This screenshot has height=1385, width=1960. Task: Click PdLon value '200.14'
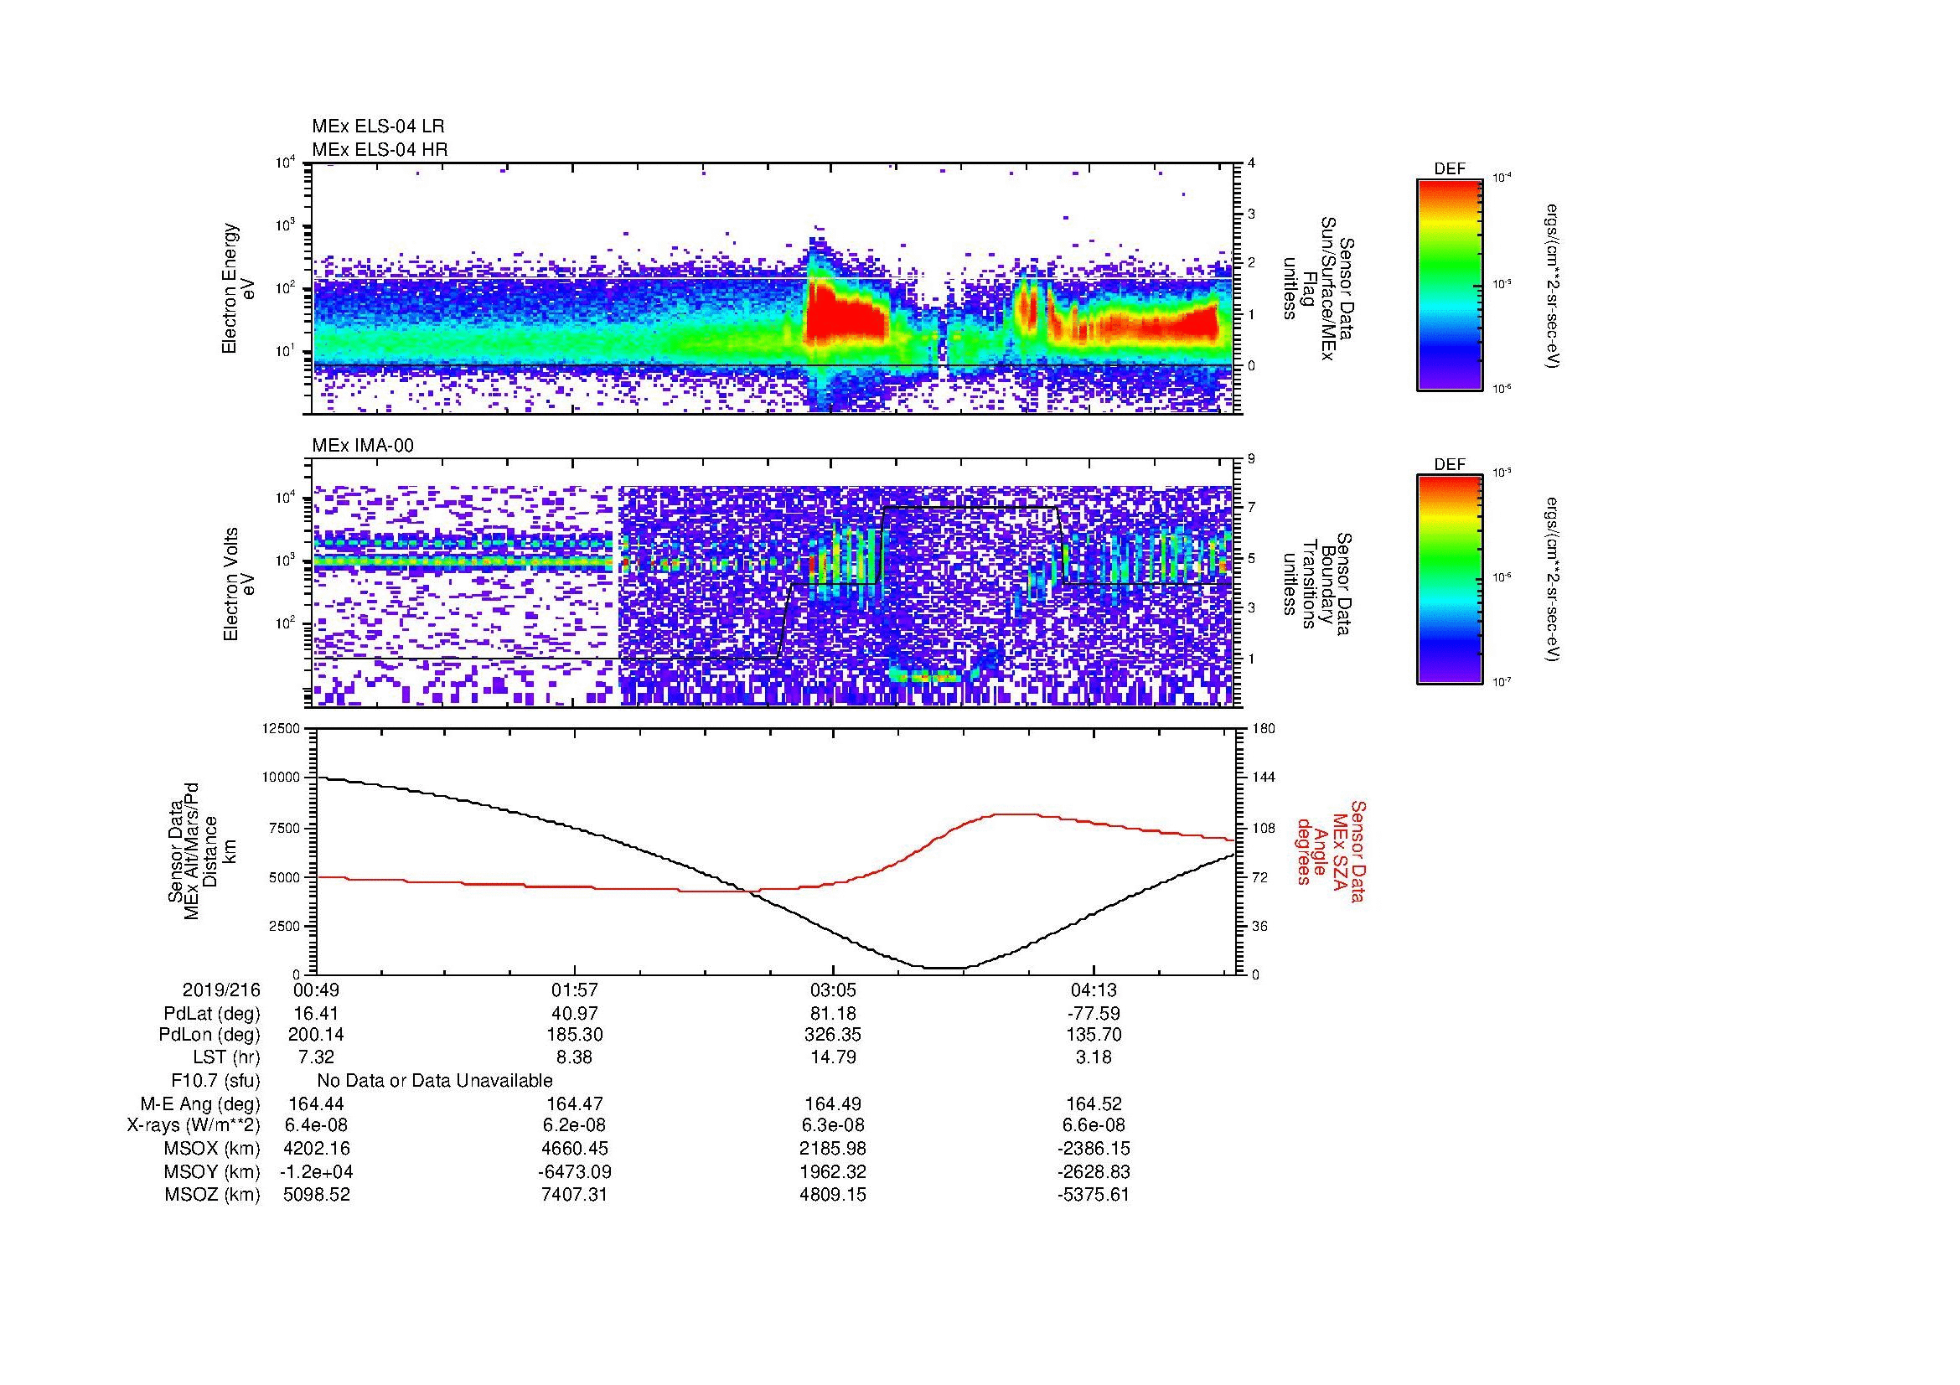(x=317, y=1035)
